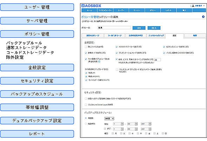The width and height of the screenshot is (207, 141).
Task: Click the ポリシー管理 box at left
Action: [37, 34]
